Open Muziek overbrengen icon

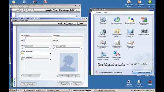coord(103,33)
